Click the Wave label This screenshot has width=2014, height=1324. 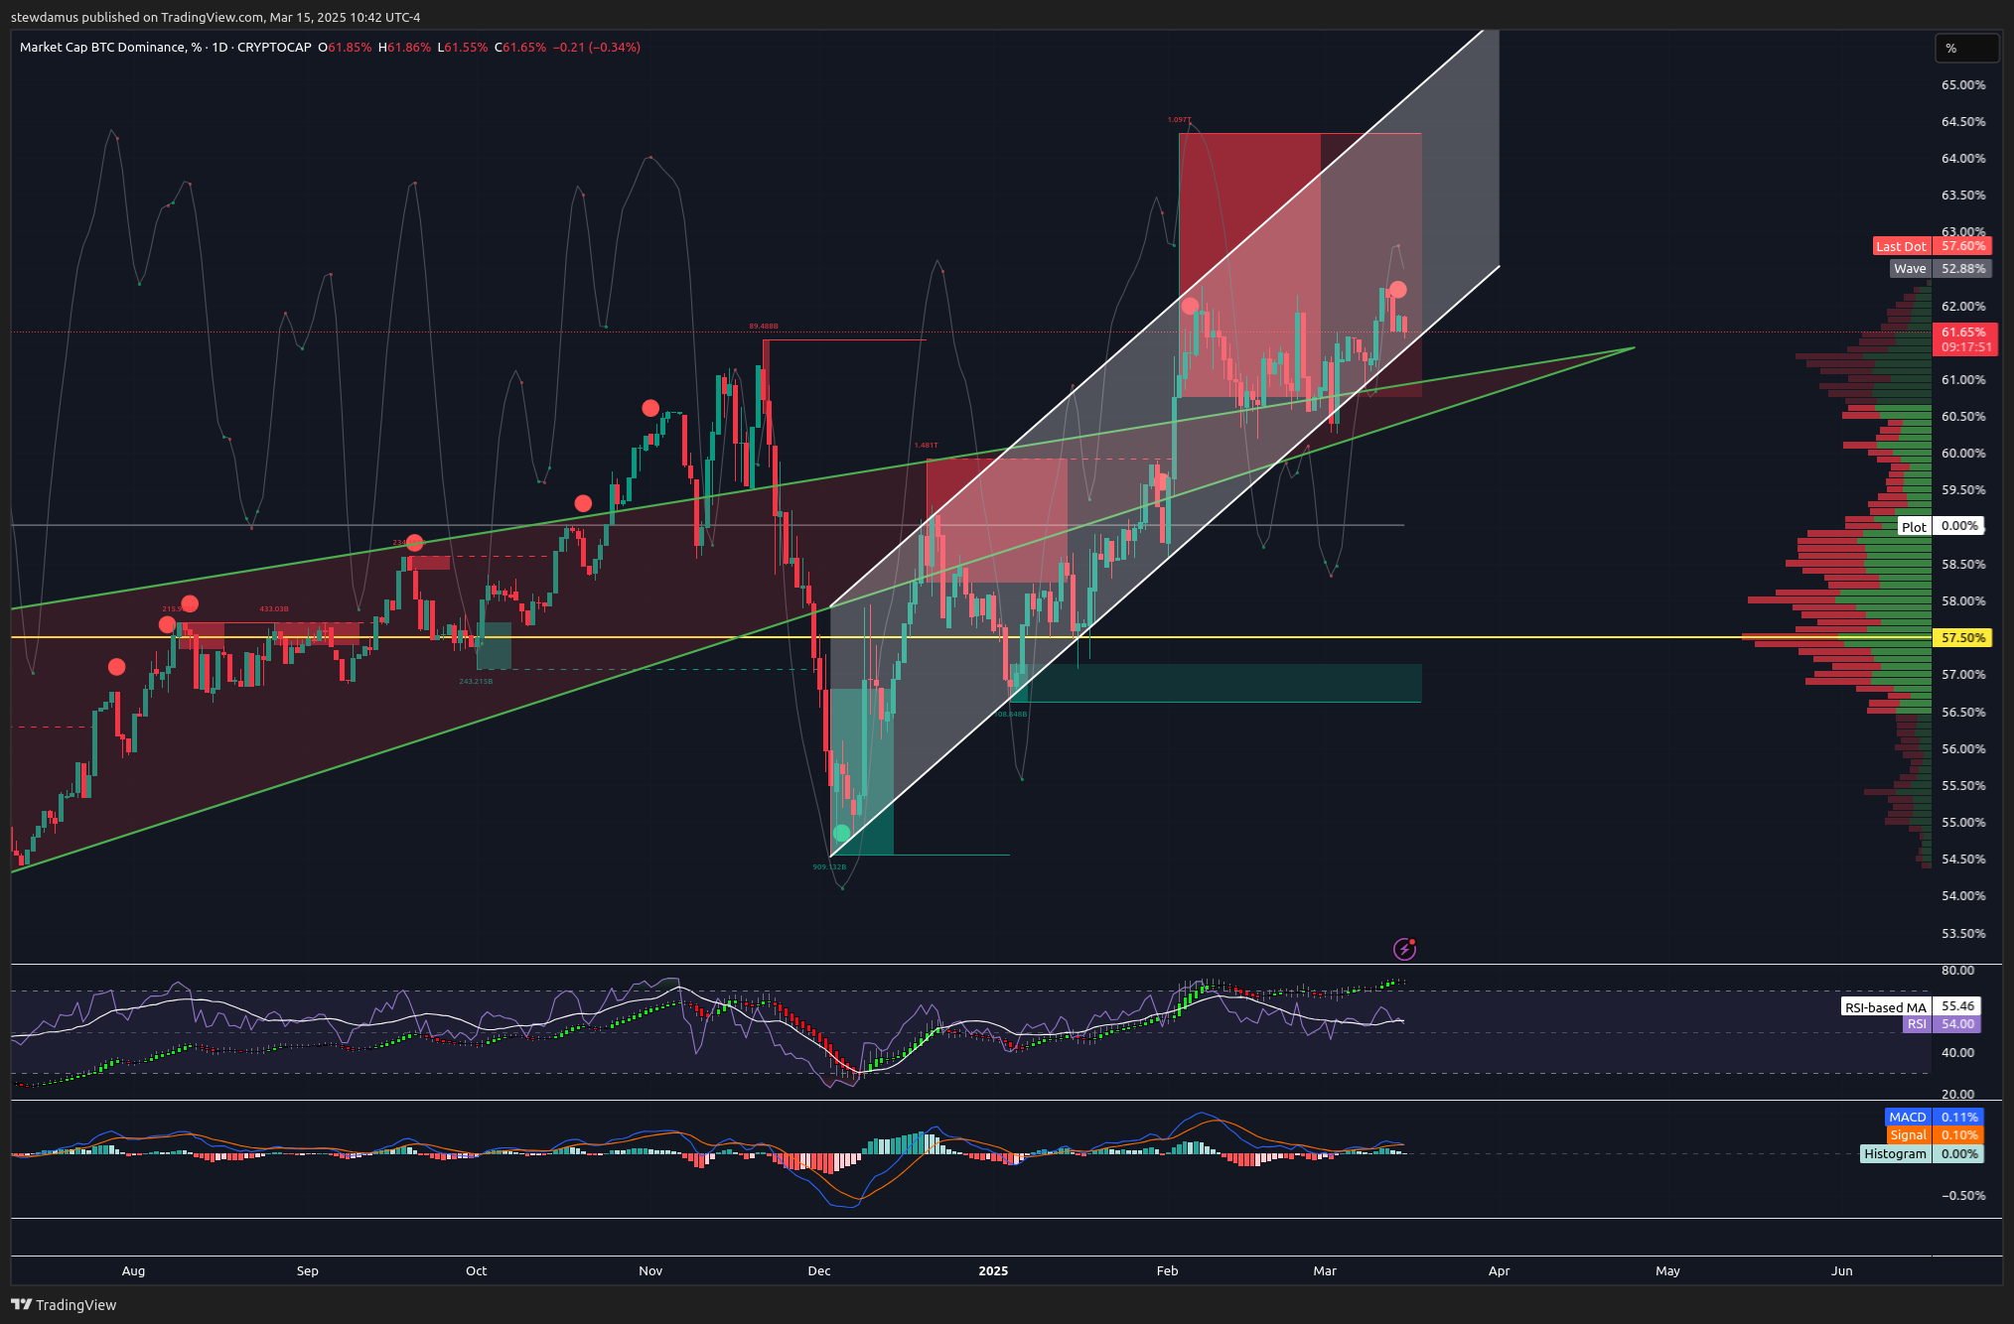pos(1910,268)
